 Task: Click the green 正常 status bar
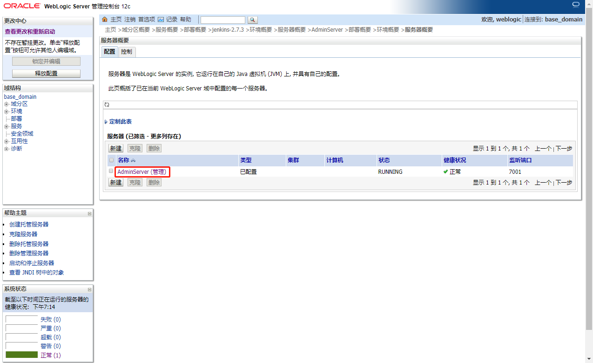[x=21, y=355]
